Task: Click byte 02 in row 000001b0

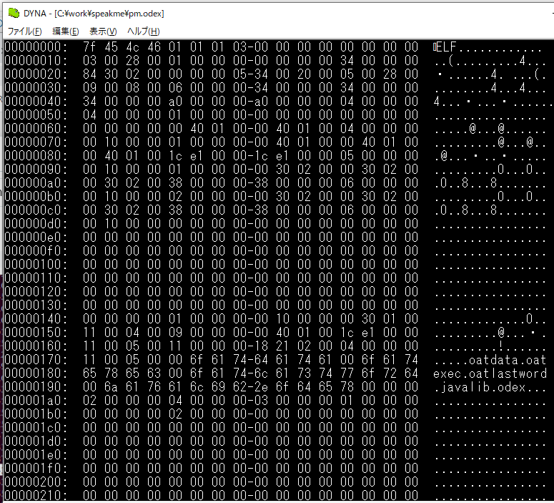Action: 175,414
